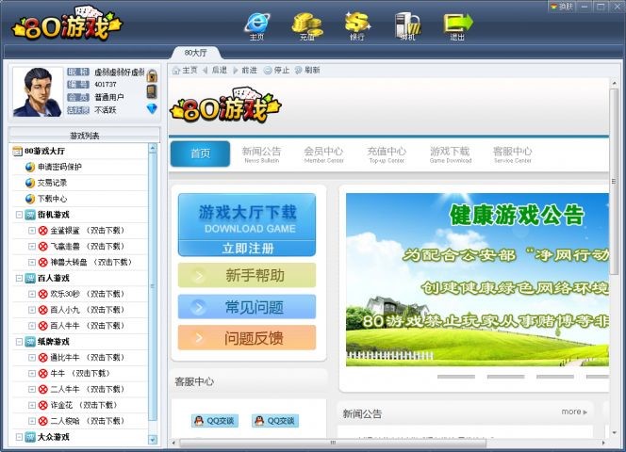Select the 80大厅 tab
The width and height of the screenshot is (626, 452).
[196, 53]
